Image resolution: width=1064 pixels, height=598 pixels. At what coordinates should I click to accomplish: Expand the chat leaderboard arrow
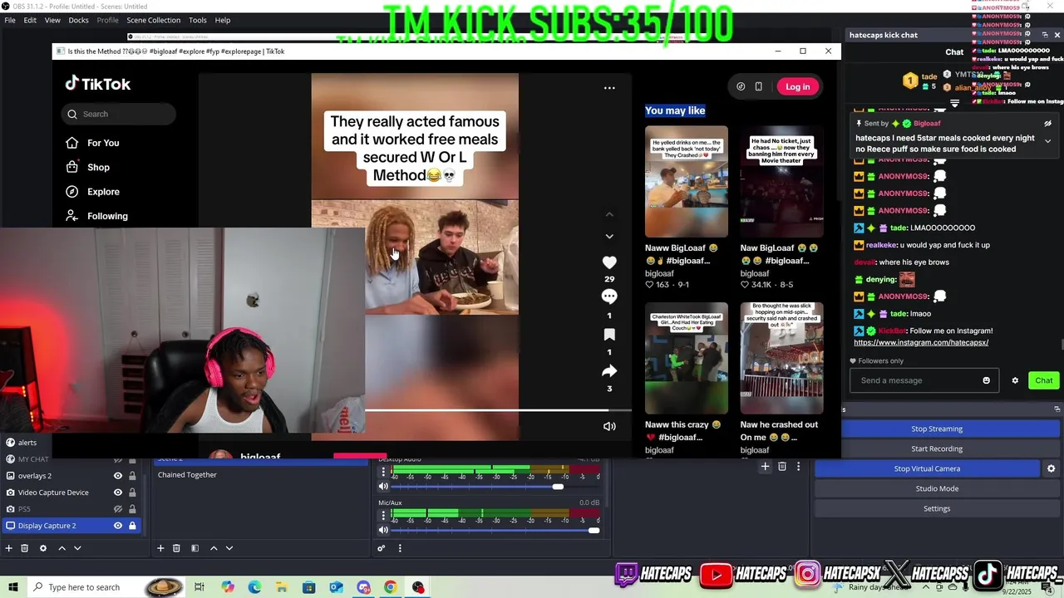point(954,104)
